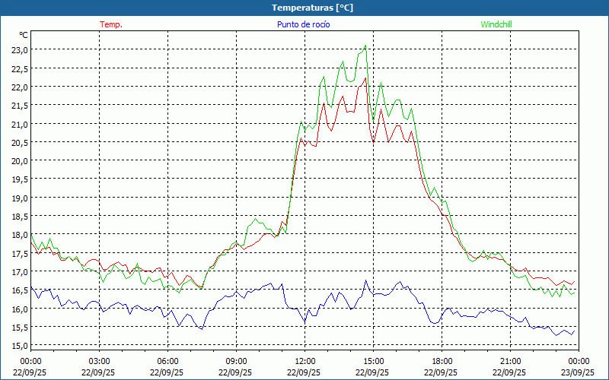
Task: Click the blue dew point peak just before 15:00
Action: click(x=365, y=280)
